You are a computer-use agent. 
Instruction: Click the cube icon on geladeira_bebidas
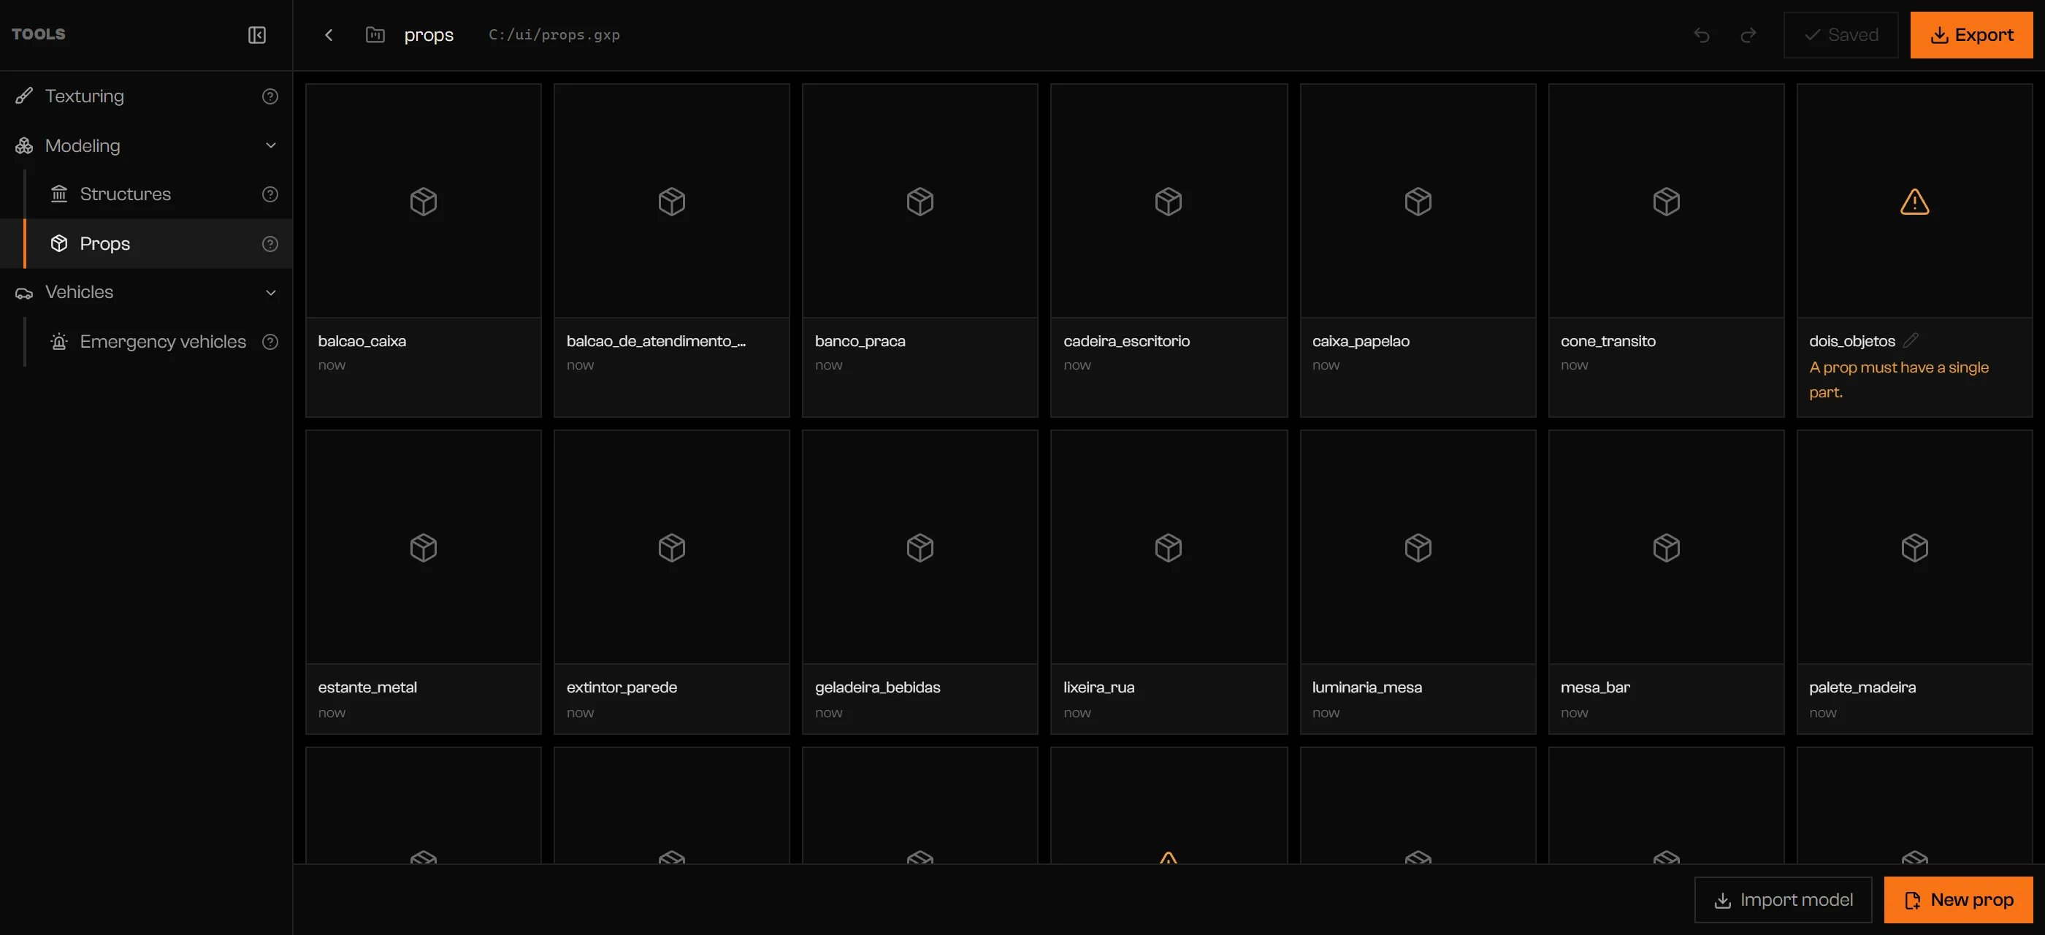pyautogui.click(x=920, y=548)
